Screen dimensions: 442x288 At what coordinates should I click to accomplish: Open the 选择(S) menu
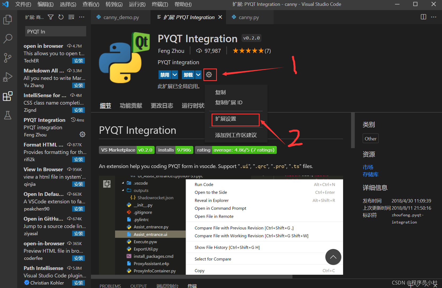click(x=68, y=4)
